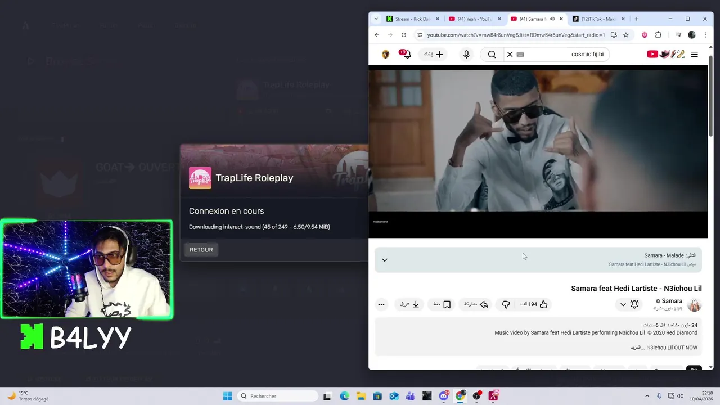
Task: Click the share video button
Action: coord(476,304)
